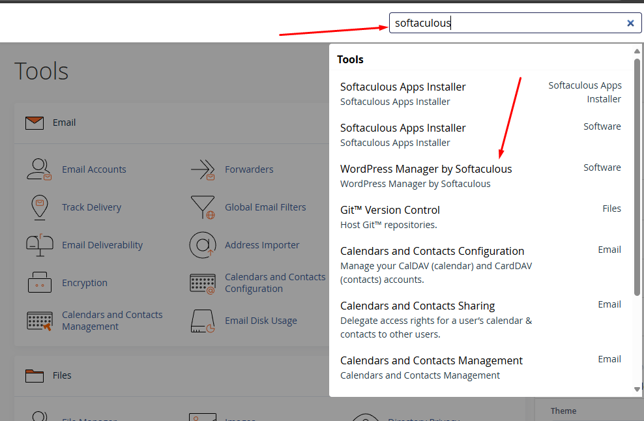Open the Address Importer icon

(203, 245)
